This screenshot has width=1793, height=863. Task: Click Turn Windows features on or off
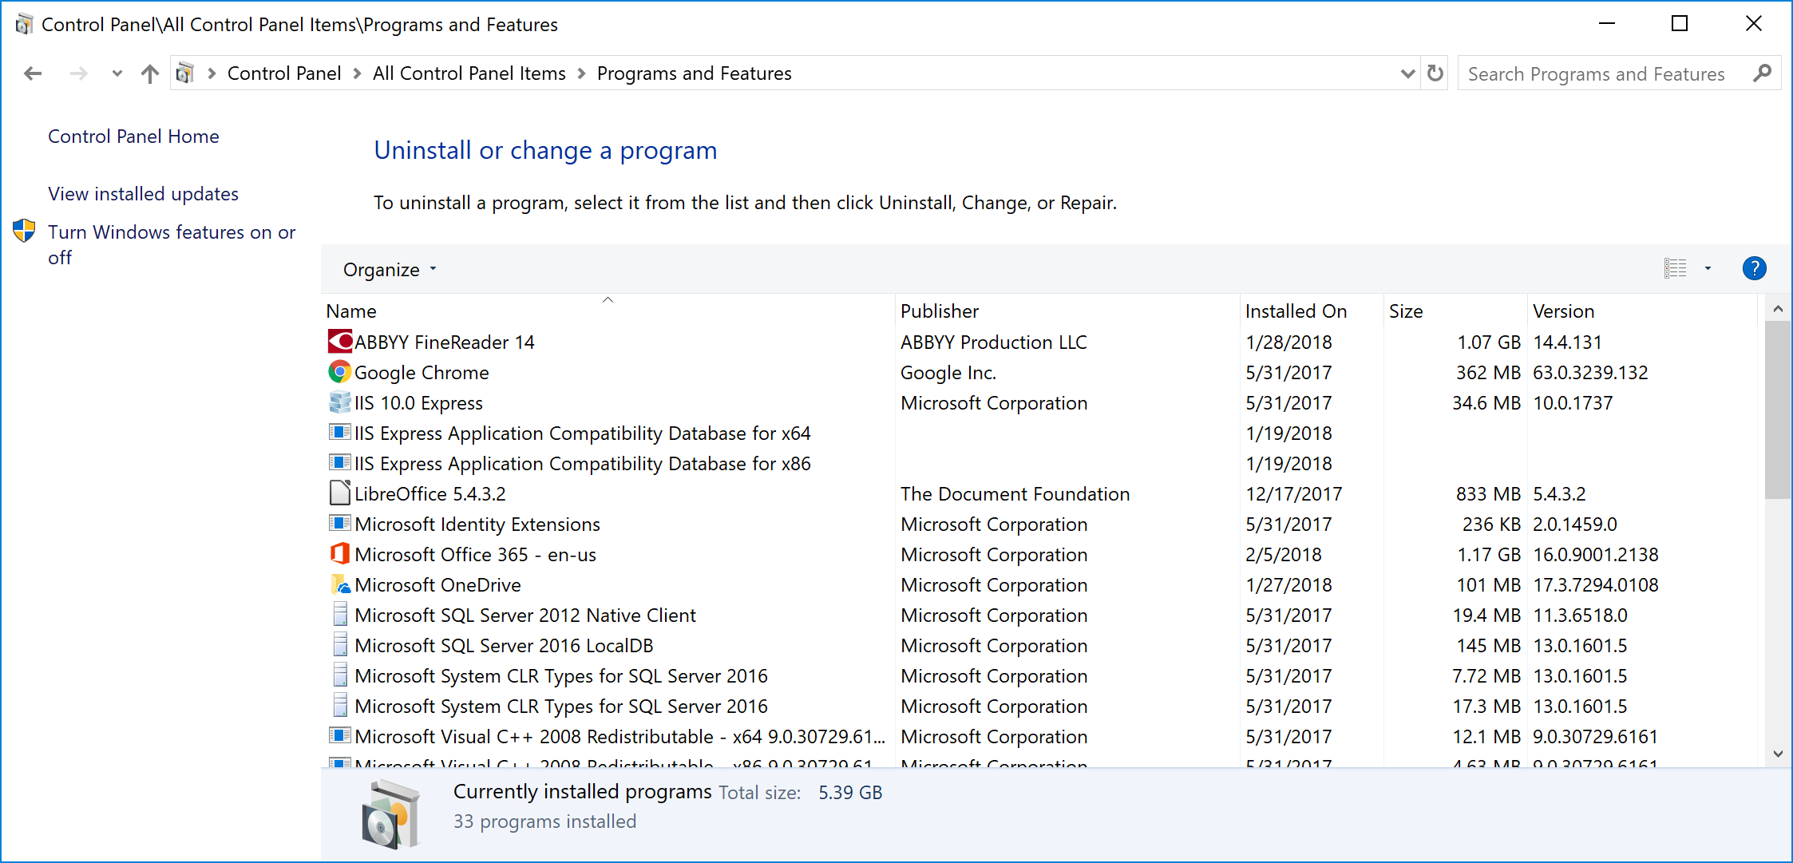click(x=172, y=244)
